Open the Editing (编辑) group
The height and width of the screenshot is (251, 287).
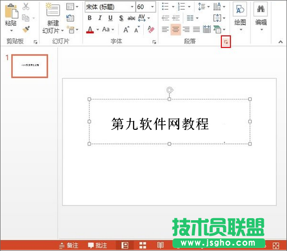pyautogui.click(x=261, y=17)
